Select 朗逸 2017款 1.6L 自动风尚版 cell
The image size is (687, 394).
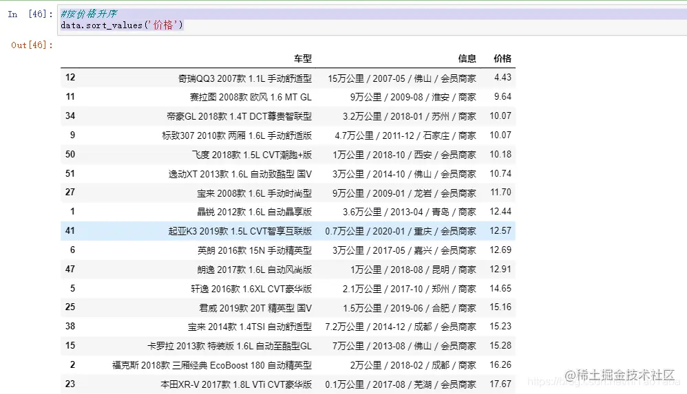[254, 270]
